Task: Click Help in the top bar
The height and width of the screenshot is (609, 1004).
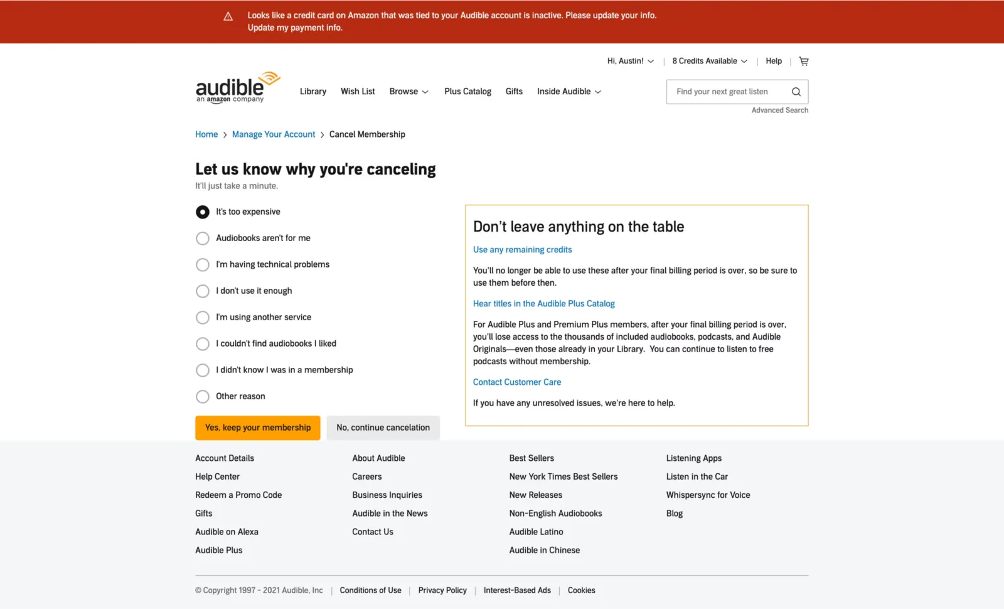Action: (774, 61)
